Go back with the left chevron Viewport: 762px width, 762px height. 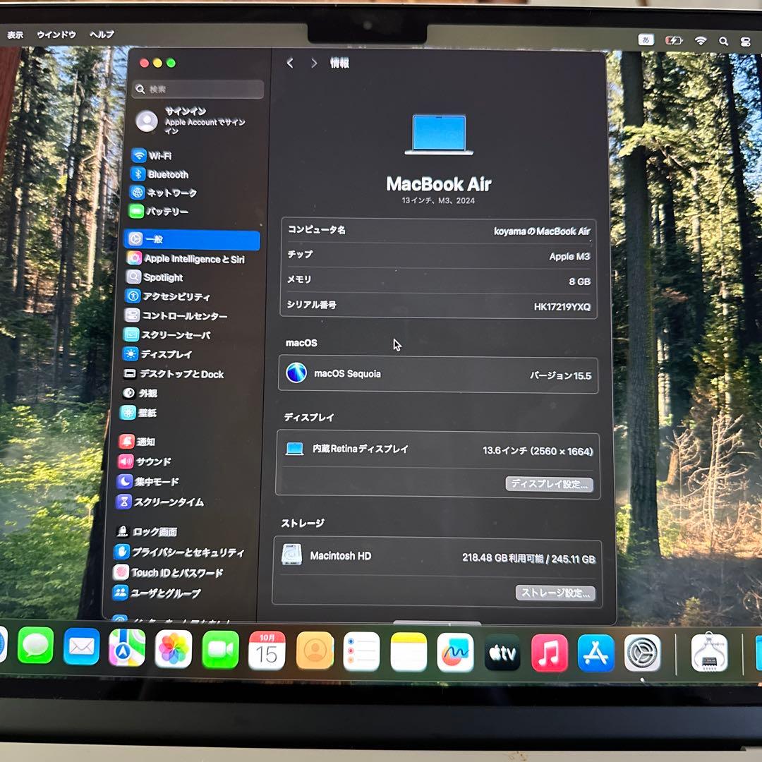point(290,64)
